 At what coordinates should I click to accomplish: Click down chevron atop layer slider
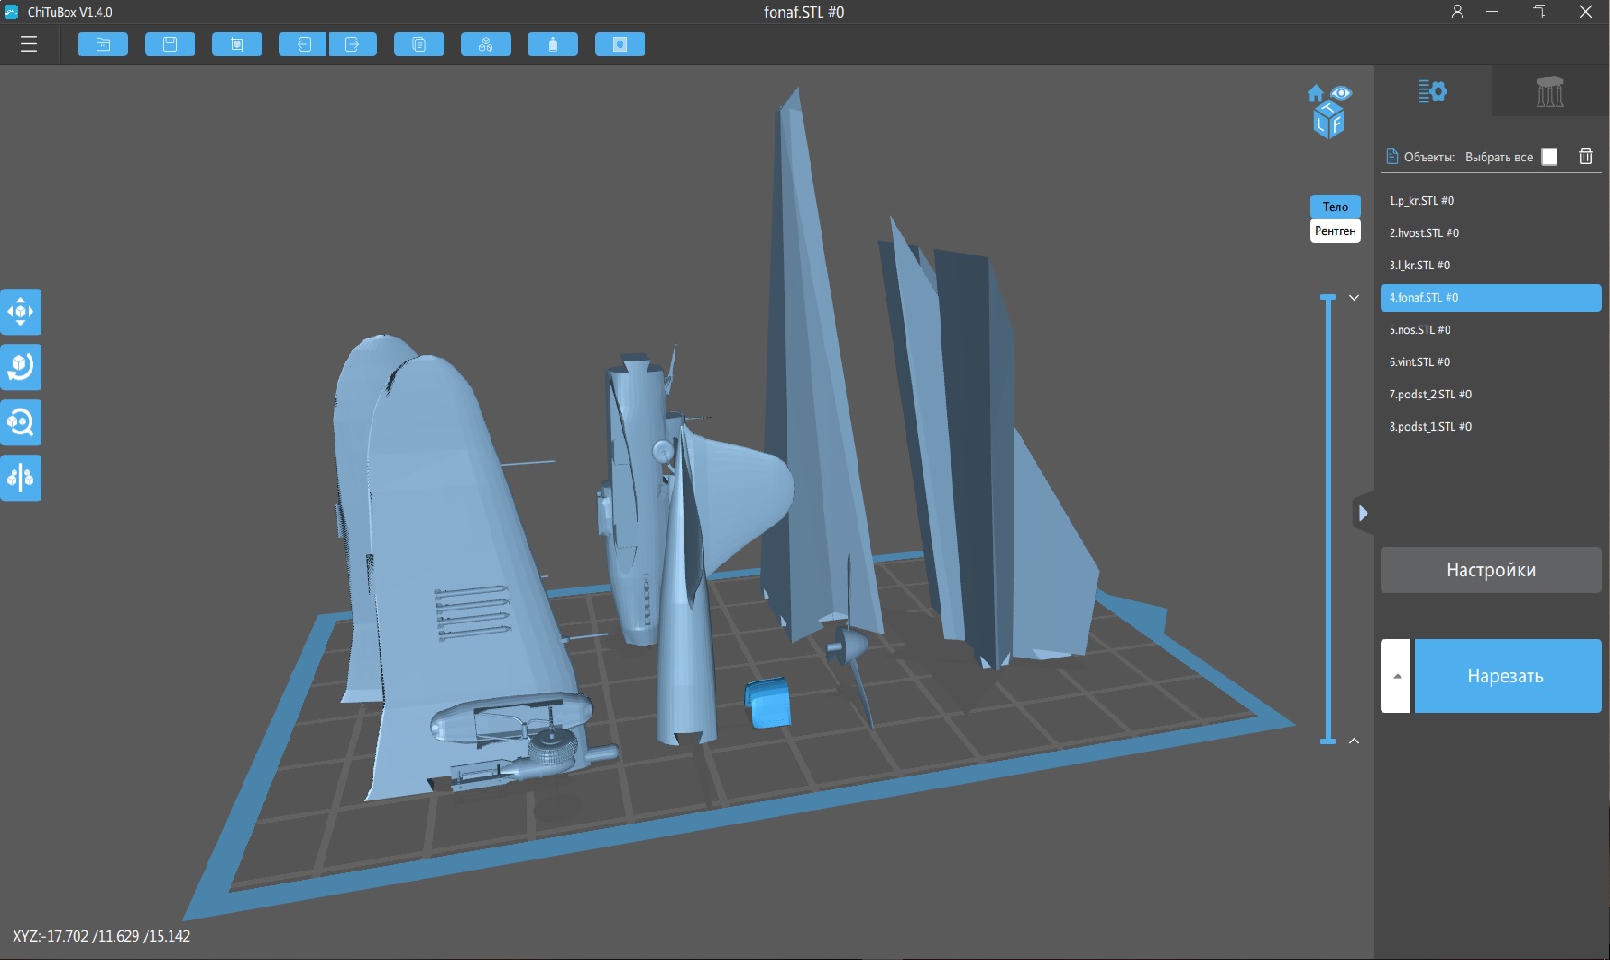1354,298
